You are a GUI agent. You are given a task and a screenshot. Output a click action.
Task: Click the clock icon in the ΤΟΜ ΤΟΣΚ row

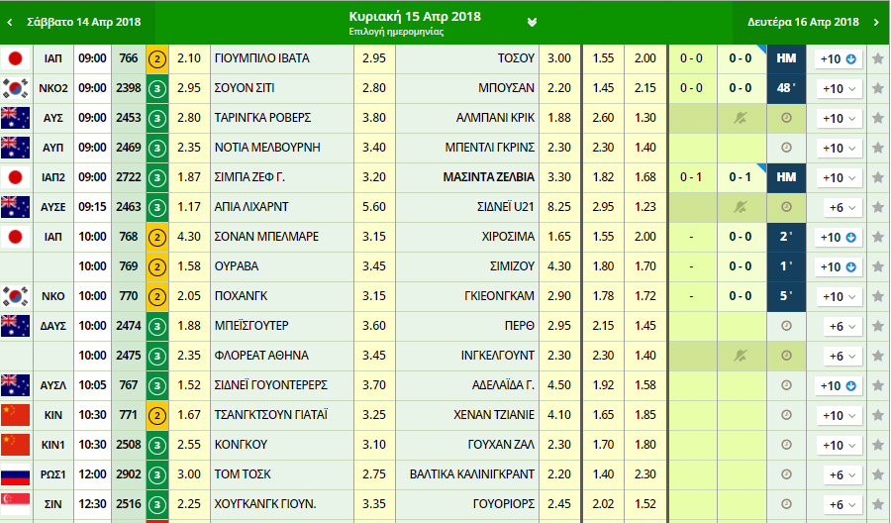(787, 474)
